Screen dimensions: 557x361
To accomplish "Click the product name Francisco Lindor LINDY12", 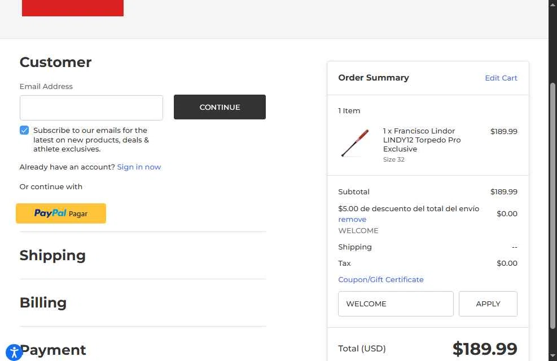I will pyautogui.click(x=422, y=140).
